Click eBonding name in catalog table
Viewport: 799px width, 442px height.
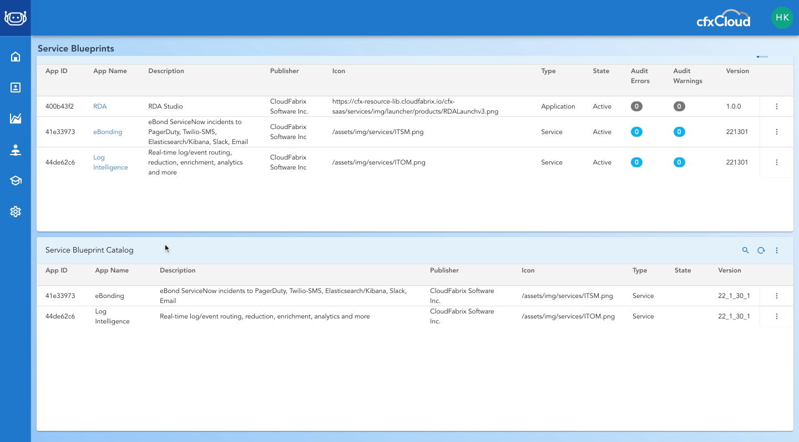[109, 296]
